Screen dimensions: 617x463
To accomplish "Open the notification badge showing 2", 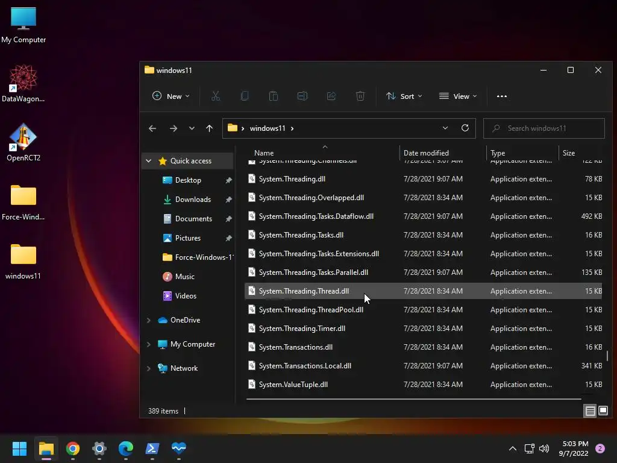I will [x=600, y=449].
